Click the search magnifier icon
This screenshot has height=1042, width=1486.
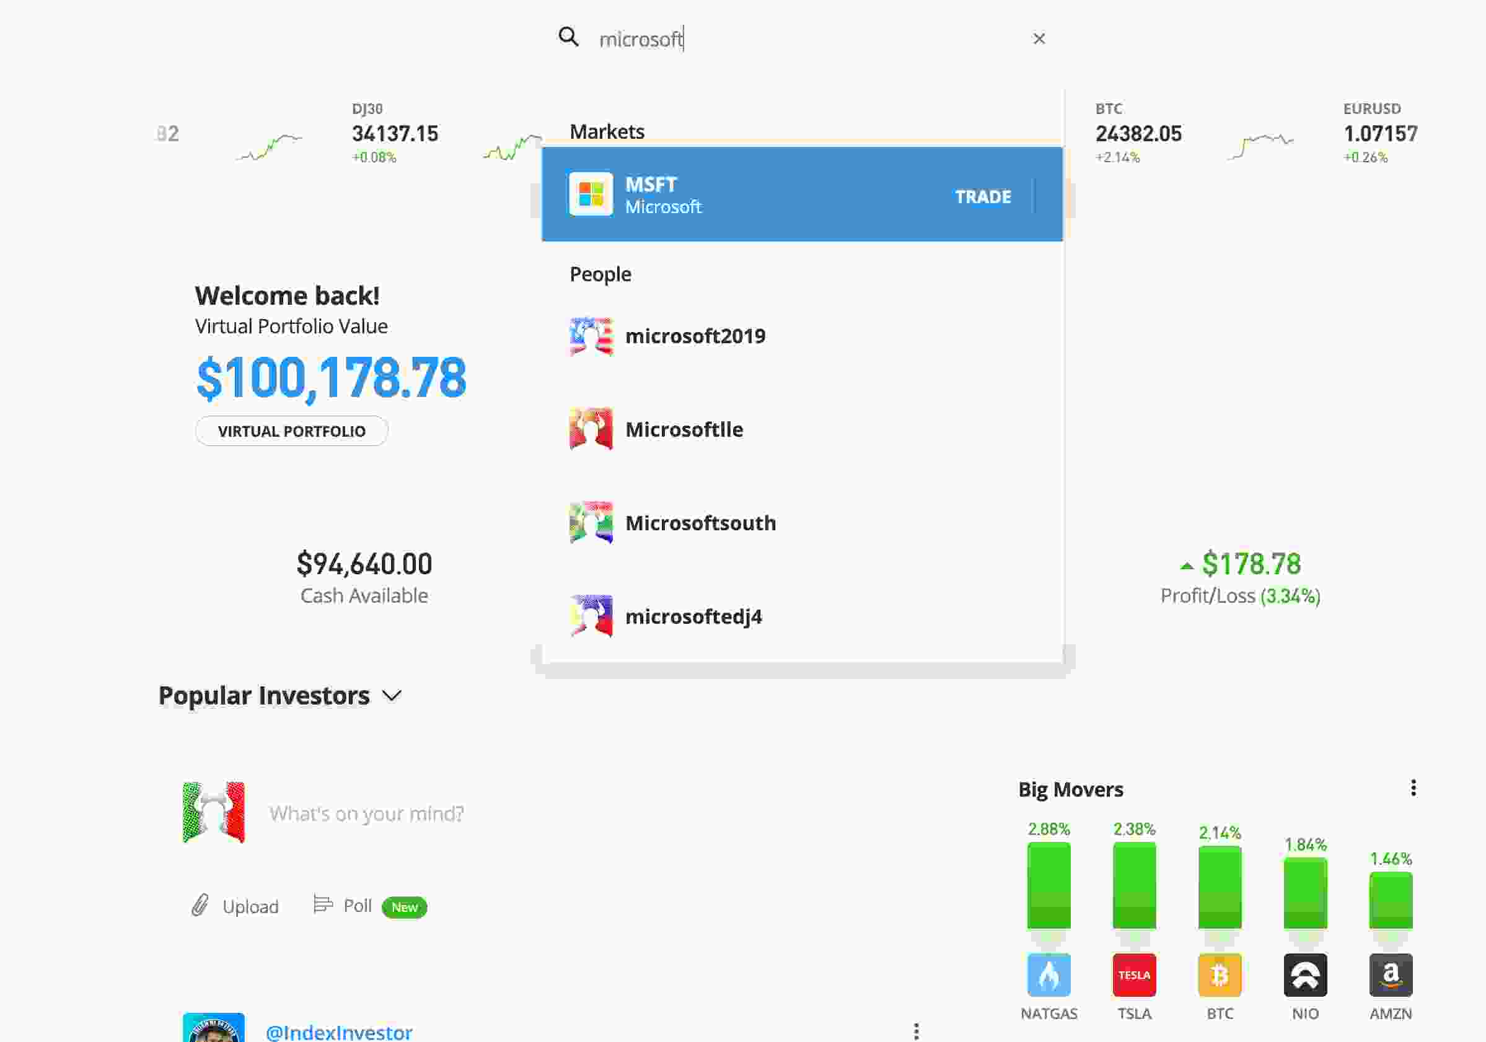click(x=568, y=37)
